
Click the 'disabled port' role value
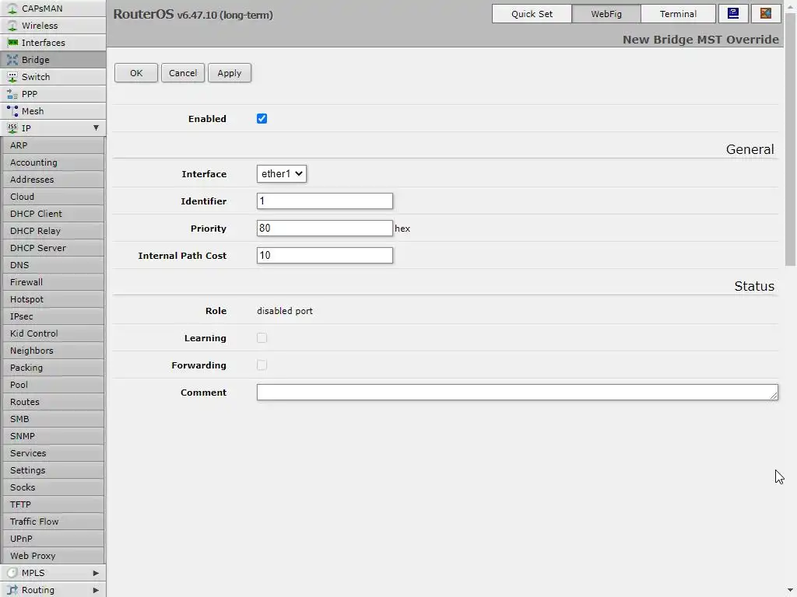285,311
